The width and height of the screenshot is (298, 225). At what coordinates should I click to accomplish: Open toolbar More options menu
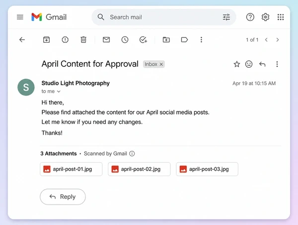pos(201,40)
